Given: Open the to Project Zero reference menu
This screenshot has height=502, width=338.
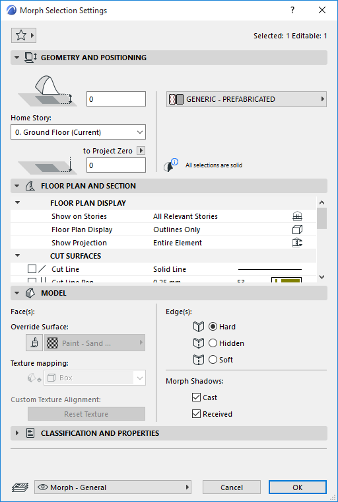Looking at the screenshot, I should pos(141,151).
